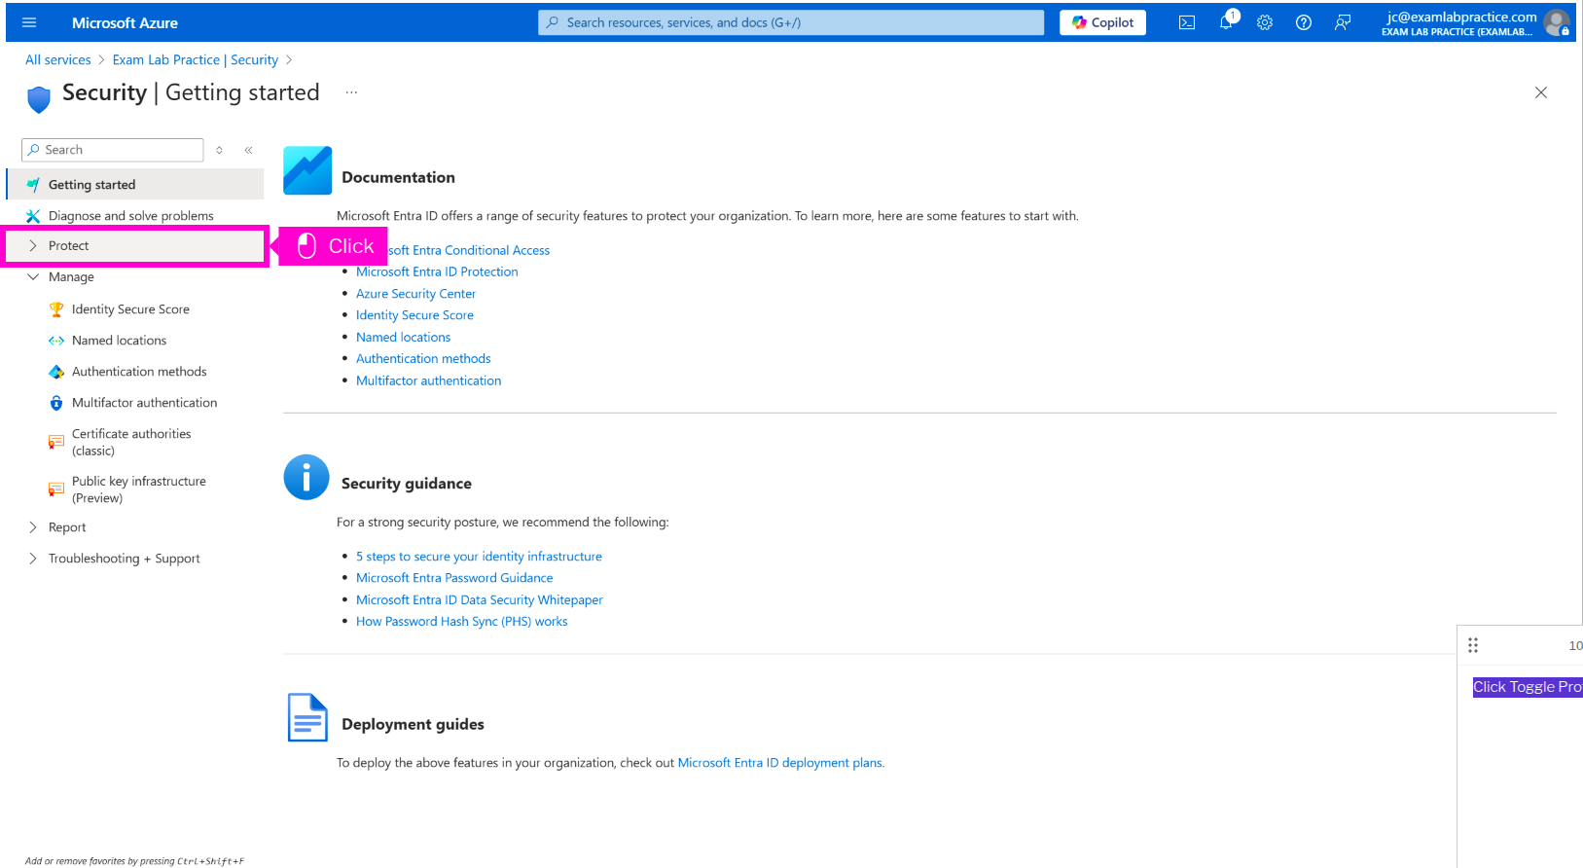Open Identity Secure Score in sidebar
This screenshot has width=1583, height=868.
pyautogui.click(x=130, y=309)
